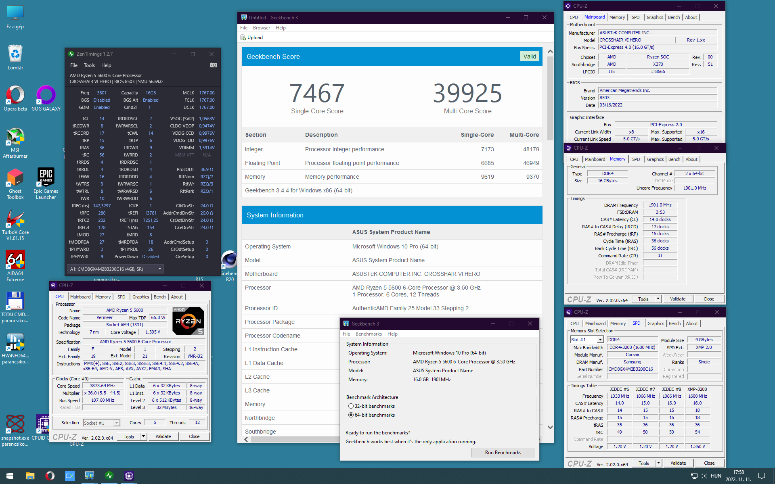Image resolution: width=775 pixels, height=484 pixels.
Task: Open the Ez a gép desktop icon
Action: click(15, 17)
